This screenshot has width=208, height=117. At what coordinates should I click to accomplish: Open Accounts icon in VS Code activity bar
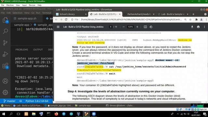[5, 81]
